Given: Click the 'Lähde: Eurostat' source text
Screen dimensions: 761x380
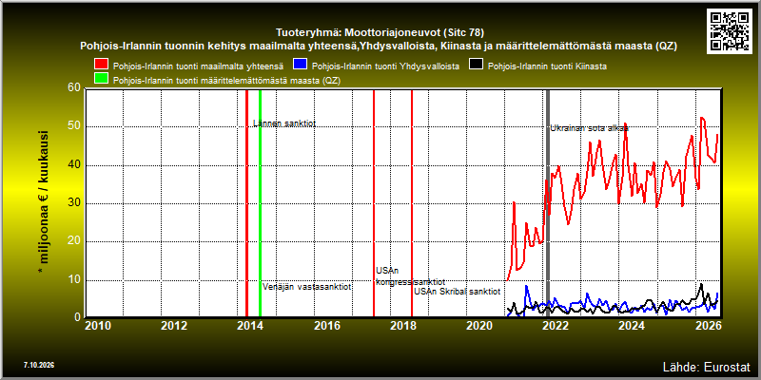Looking at the screenshot, I should 706,367.
